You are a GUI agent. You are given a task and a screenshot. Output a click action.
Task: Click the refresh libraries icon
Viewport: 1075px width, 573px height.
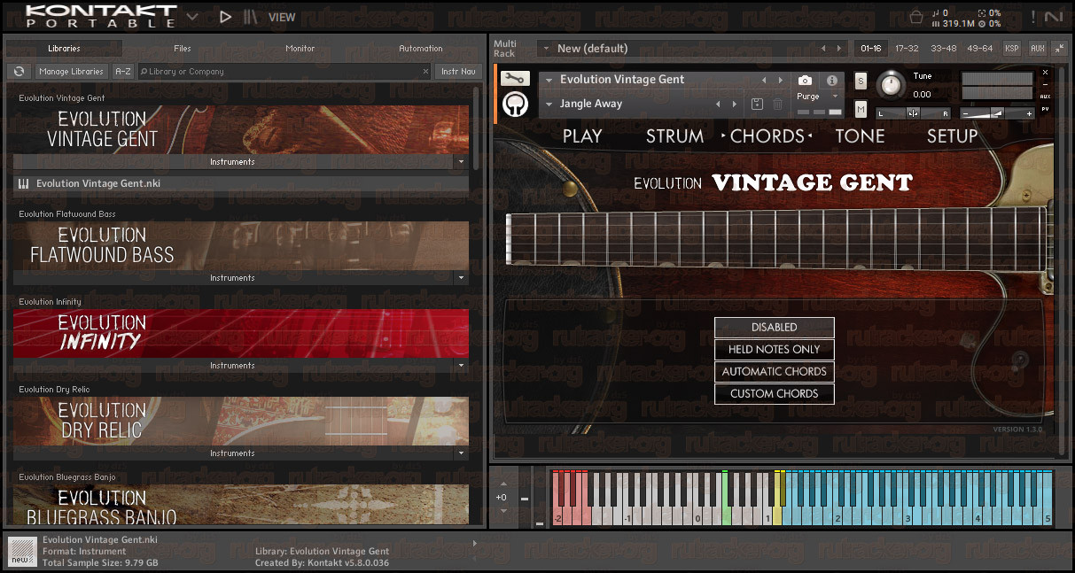coord(19,72)
